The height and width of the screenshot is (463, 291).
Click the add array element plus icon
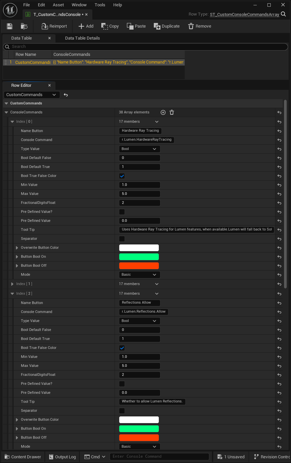(163, 112)
